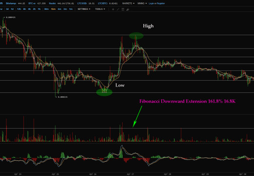Image resolution: width=254 pixels, height=176 pixels.
Task: Switch chart to the 2h timeframe
Action: coord(34,9)
